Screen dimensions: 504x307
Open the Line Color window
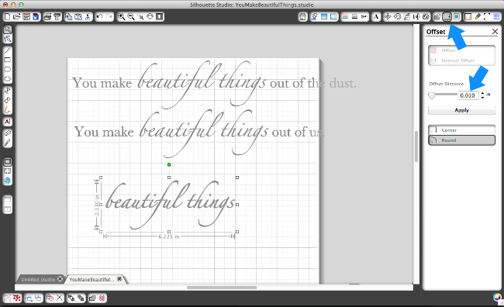(345, 16)
